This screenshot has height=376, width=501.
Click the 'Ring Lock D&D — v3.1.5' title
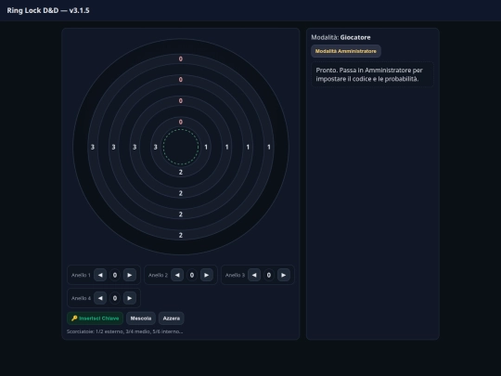(48, 10)
